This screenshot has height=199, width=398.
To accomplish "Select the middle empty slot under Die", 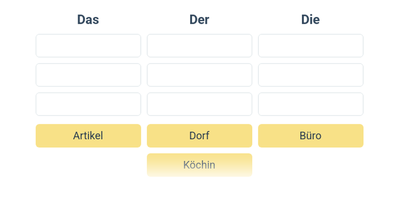I will click(x=310, y=75).
